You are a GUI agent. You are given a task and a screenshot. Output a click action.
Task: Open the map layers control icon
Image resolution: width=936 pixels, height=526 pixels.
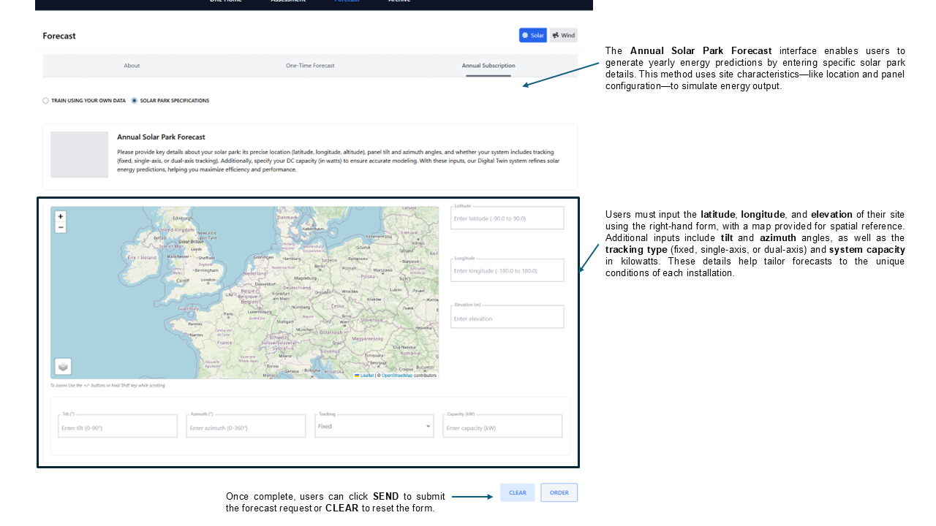[64, 367]
